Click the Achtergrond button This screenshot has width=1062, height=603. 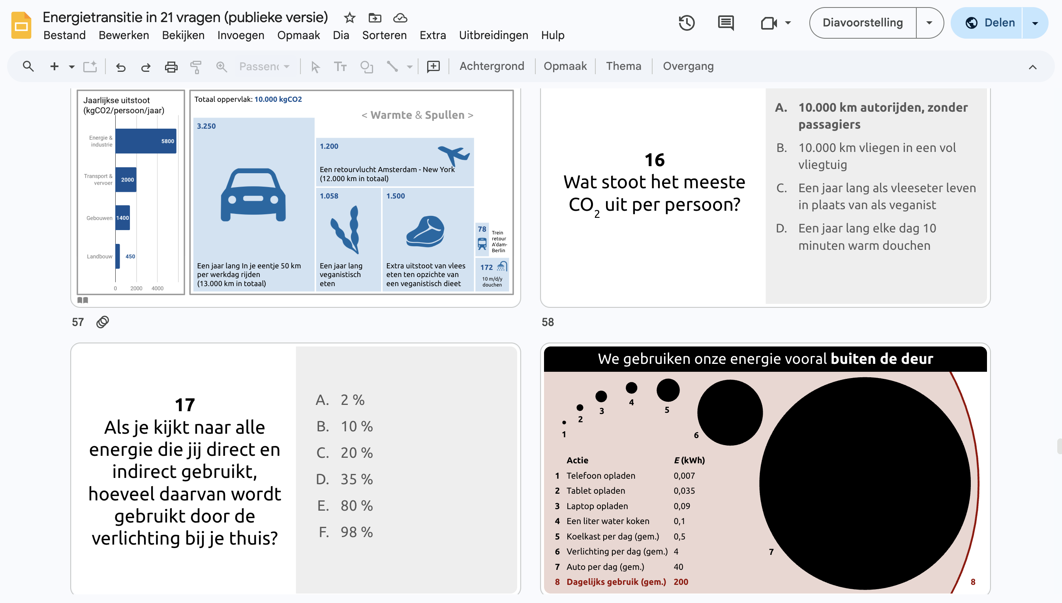(492, 66)
